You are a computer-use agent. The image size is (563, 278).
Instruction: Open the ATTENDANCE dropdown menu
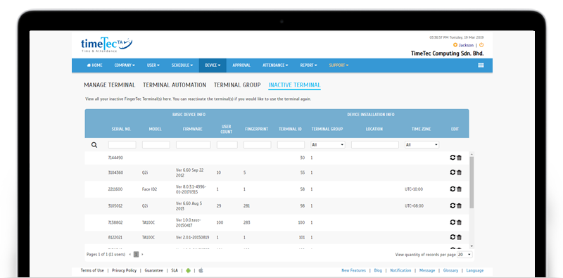click(275, 65)
